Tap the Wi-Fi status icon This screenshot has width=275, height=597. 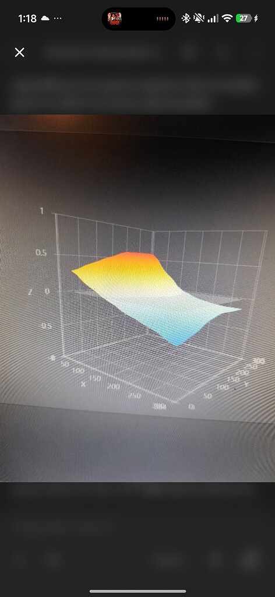(227, 18)
